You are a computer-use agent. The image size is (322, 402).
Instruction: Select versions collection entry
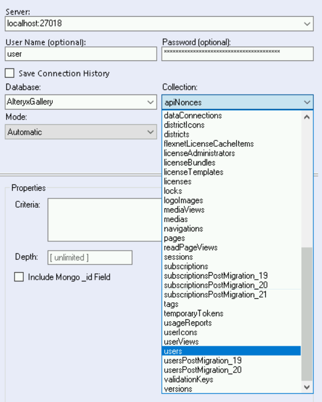pyautogui.click(x=231, y=389)
